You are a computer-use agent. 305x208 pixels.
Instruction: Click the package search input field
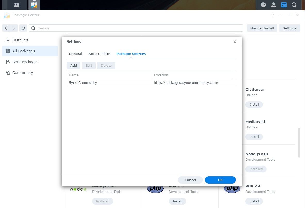coord(137,28)
